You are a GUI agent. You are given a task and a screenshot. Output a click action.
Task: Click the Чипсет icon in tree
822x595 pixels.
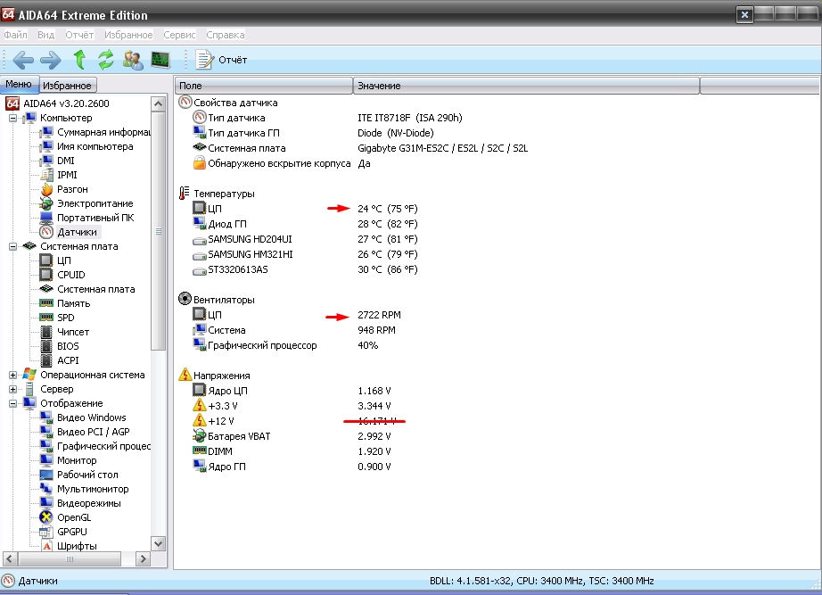46,332
